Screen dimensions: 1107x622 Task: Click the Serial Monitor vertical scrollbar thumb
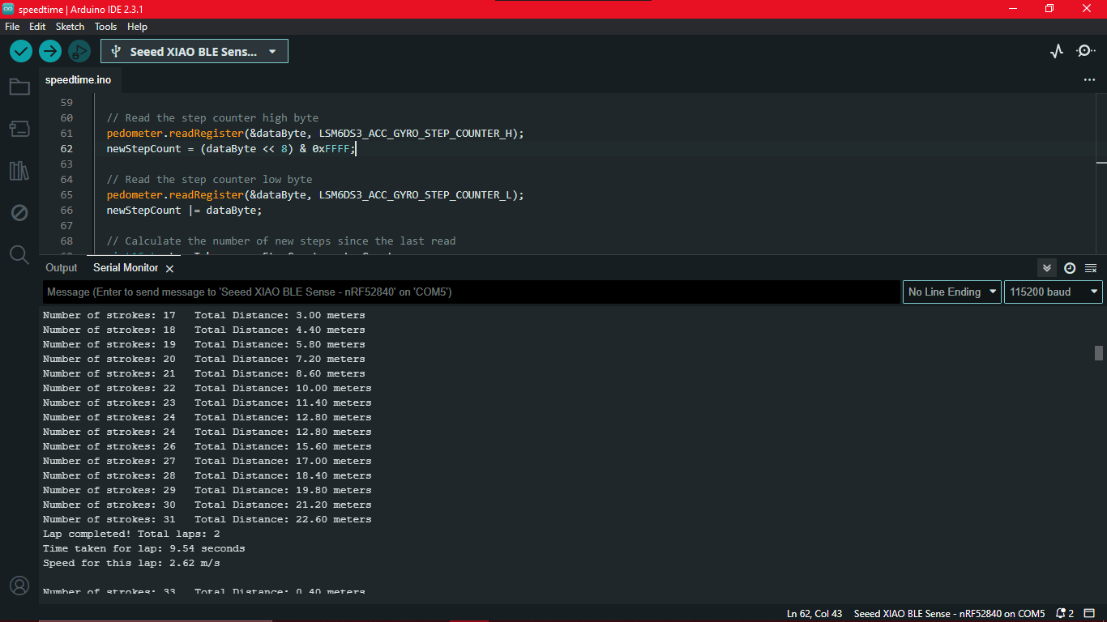(1099, 352)
